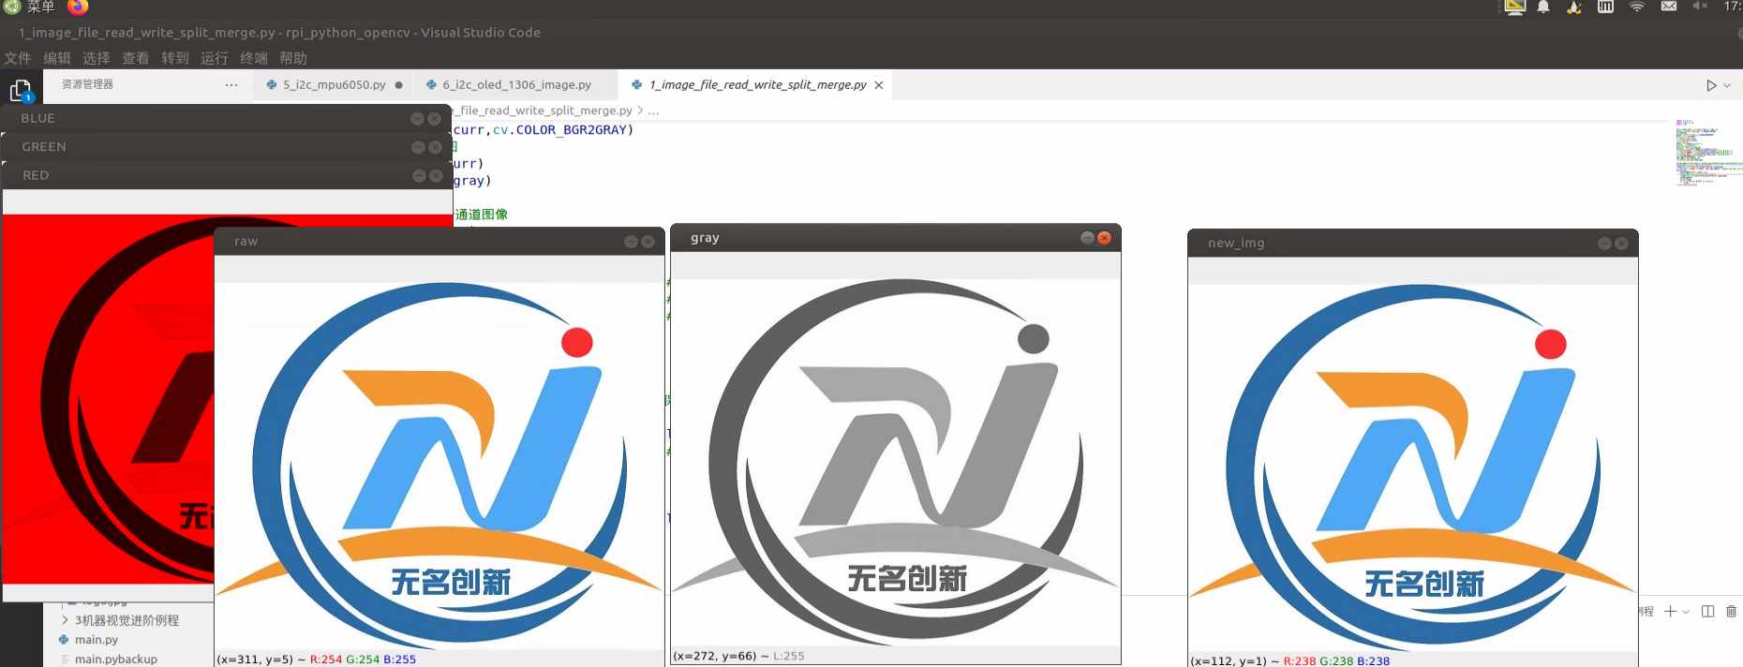
Task: Close the RED window
Action: 436,175
